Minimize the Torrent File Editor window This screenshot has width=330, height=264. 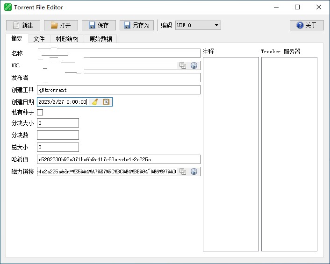pyautogui.click(x=276, y=7)
